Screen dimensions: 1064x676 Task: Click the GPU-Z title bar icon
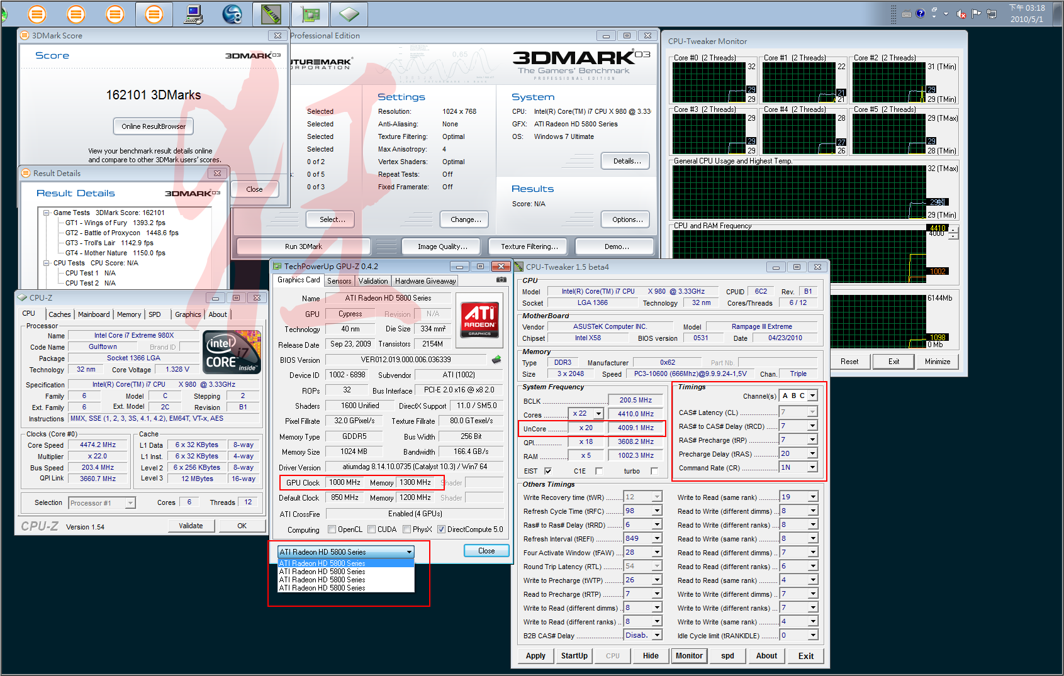pos(277,267)
